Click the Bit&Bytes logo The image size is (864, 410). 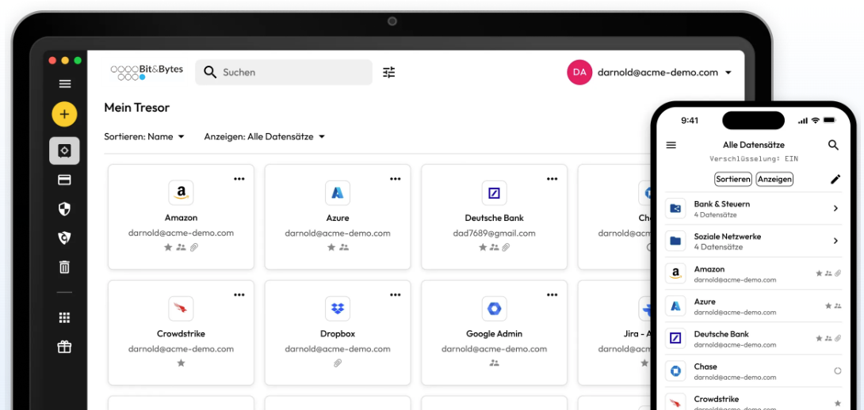(147, 72)
